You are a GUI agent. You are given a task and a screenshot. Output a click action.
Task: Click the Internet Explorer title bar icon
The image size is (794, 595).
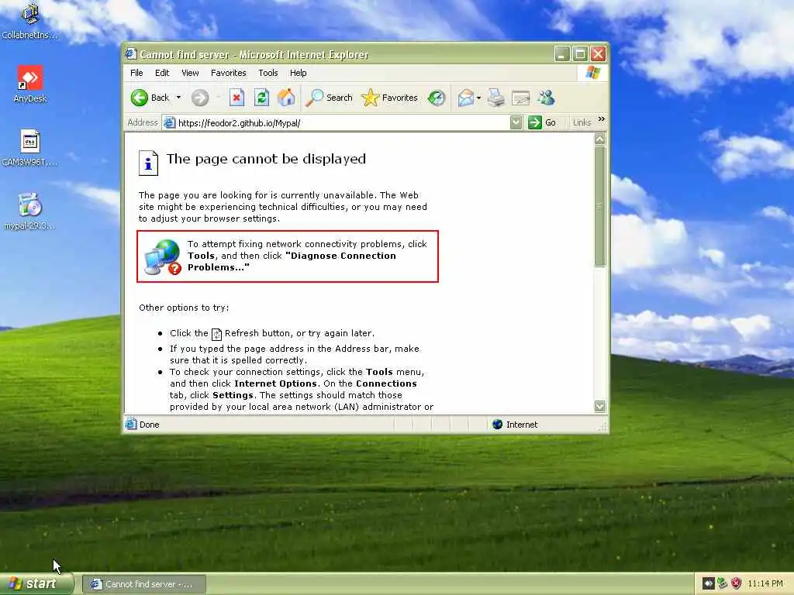pyautogui.click(x=131, y=53)
